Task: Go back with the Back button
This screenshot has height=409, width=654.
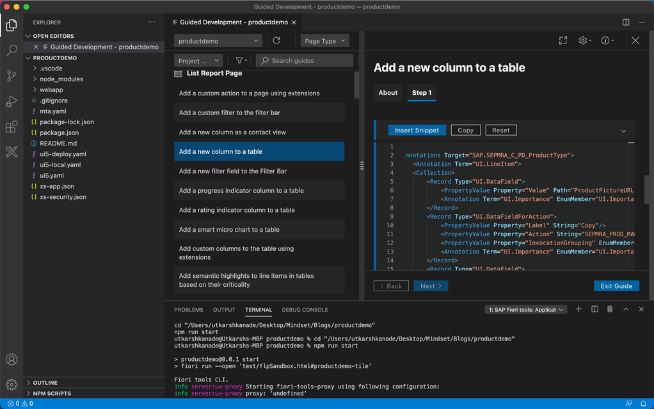Action: pos(391,286)
